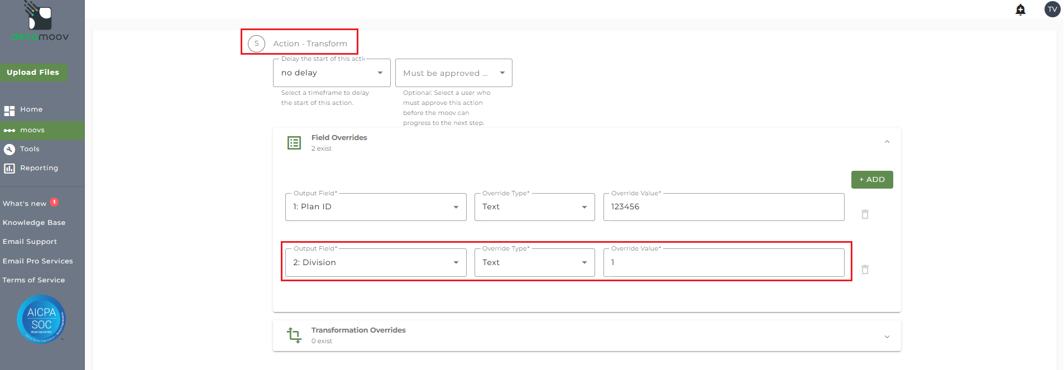
Task: Open the Must be approved dropdown
Action: [453, 73]
